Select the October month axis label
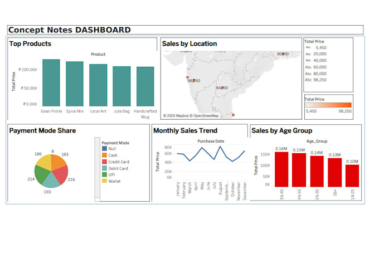379x259 pixels. [x=232, y=189]
